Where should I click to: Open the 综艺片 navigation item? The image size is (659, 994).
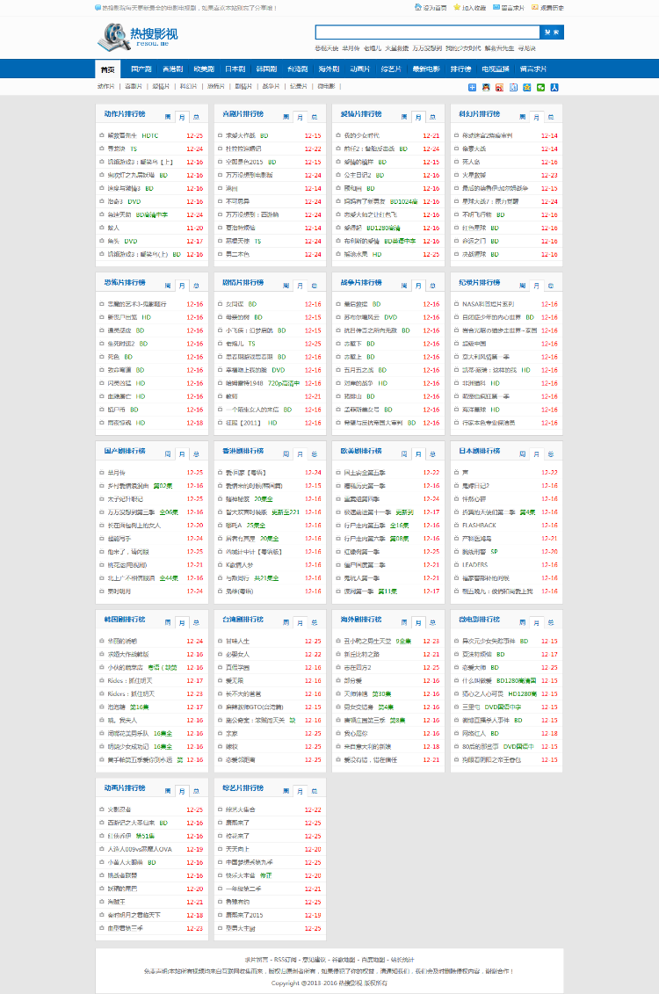pos(392,69)
